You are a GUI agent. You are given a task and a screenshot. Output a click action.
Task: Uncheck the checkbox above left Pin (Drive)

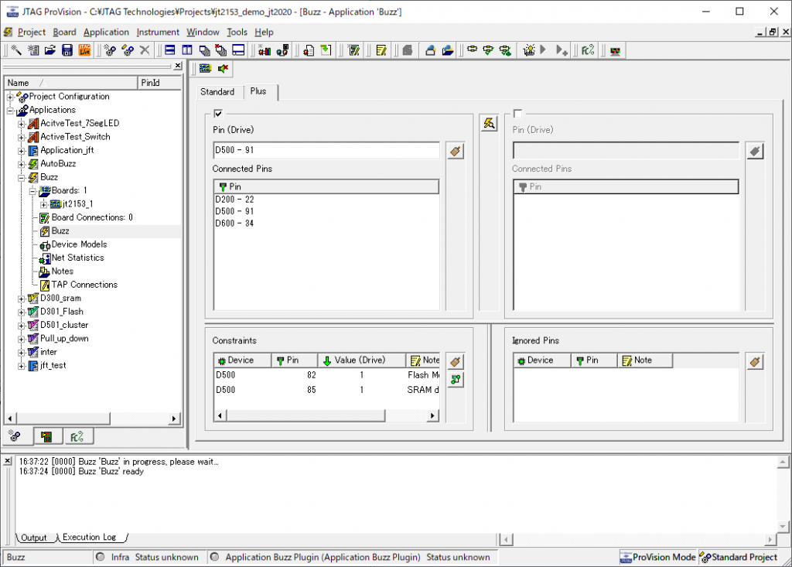click(x=218, y=114)
